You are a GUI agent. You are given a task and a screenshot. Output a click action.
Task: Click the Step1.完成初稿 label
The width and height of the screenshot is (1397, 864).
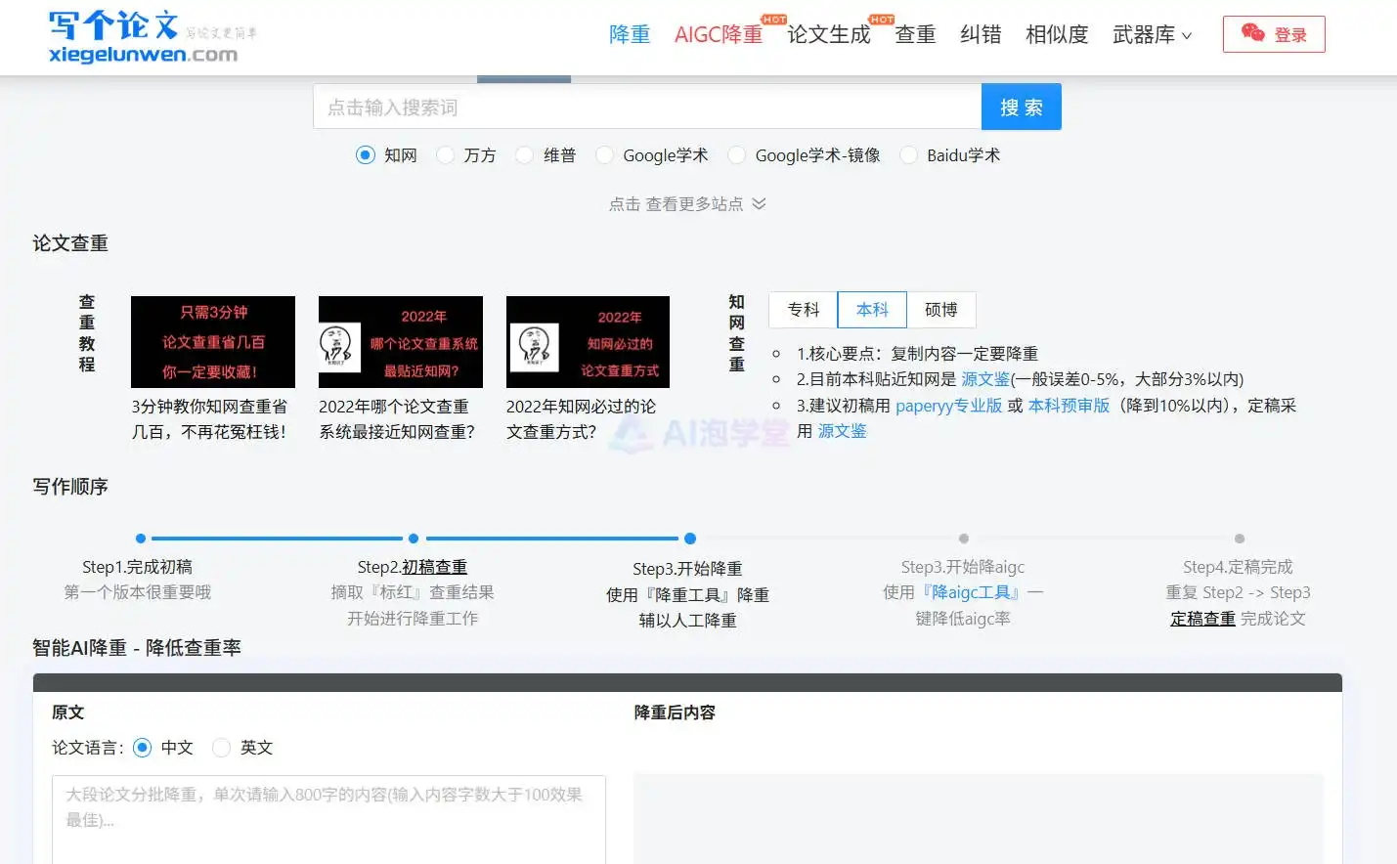click(x=137, y=567)
